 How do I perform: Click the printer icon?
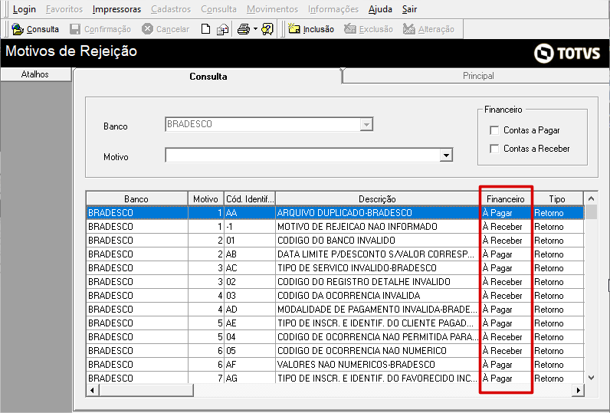point(244,29)
